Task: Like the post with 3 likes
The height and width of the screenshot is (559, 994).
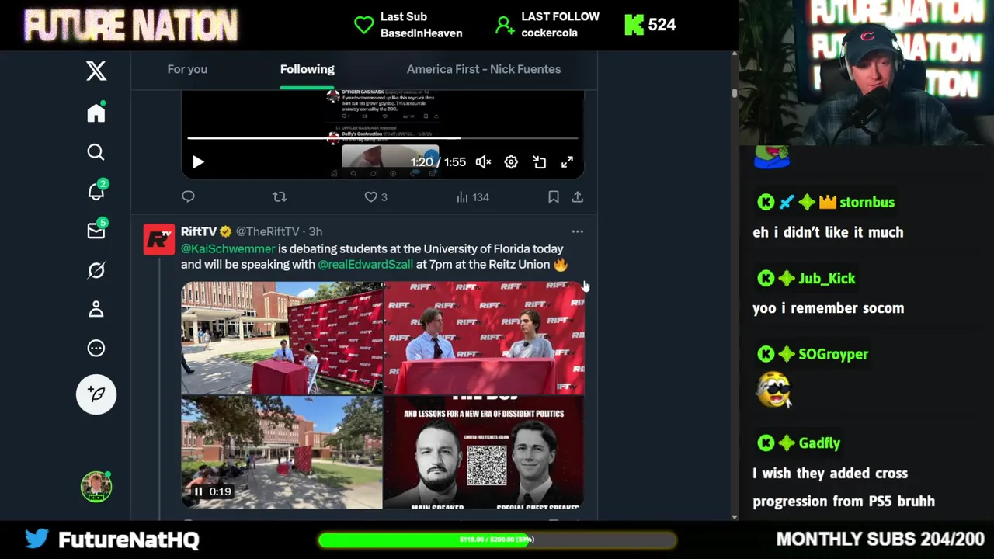Action: click(x=376, y=197)
